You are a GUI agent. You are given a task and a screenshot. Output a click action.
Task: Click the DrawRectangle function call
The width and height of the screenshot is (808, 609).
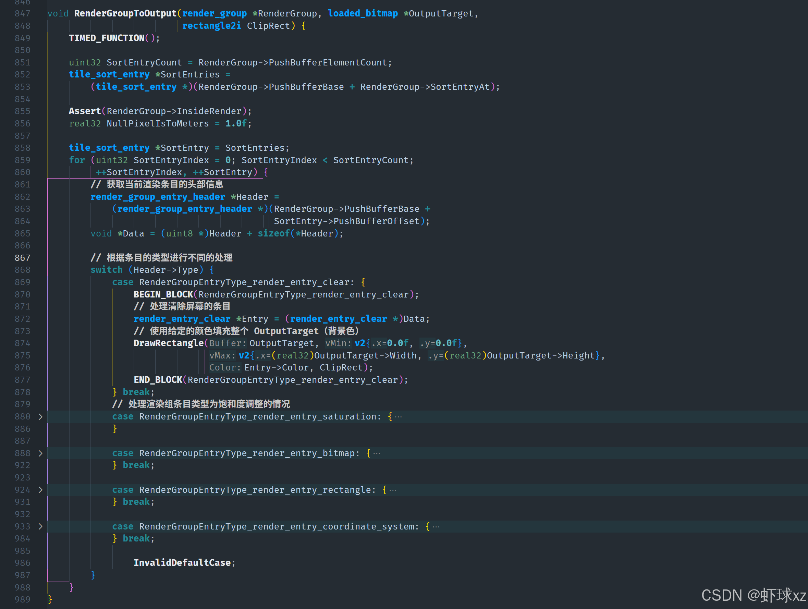pyautogui.click(x=168, y=343)
